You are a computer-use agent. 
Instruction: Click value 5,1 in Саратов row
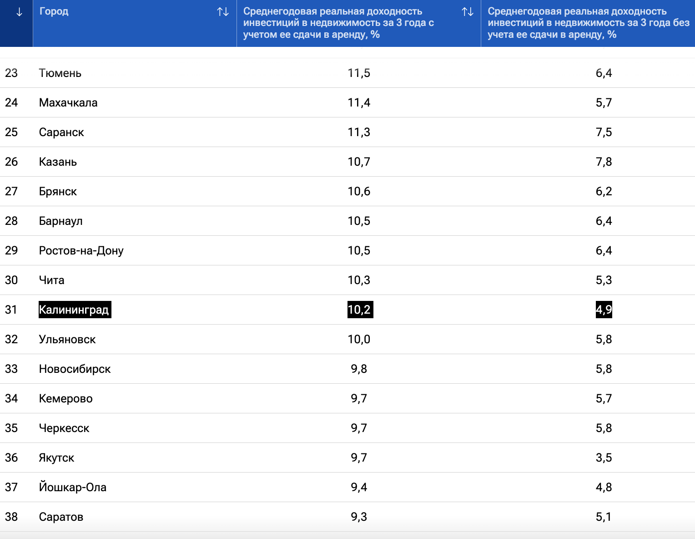tap(604, 517)
